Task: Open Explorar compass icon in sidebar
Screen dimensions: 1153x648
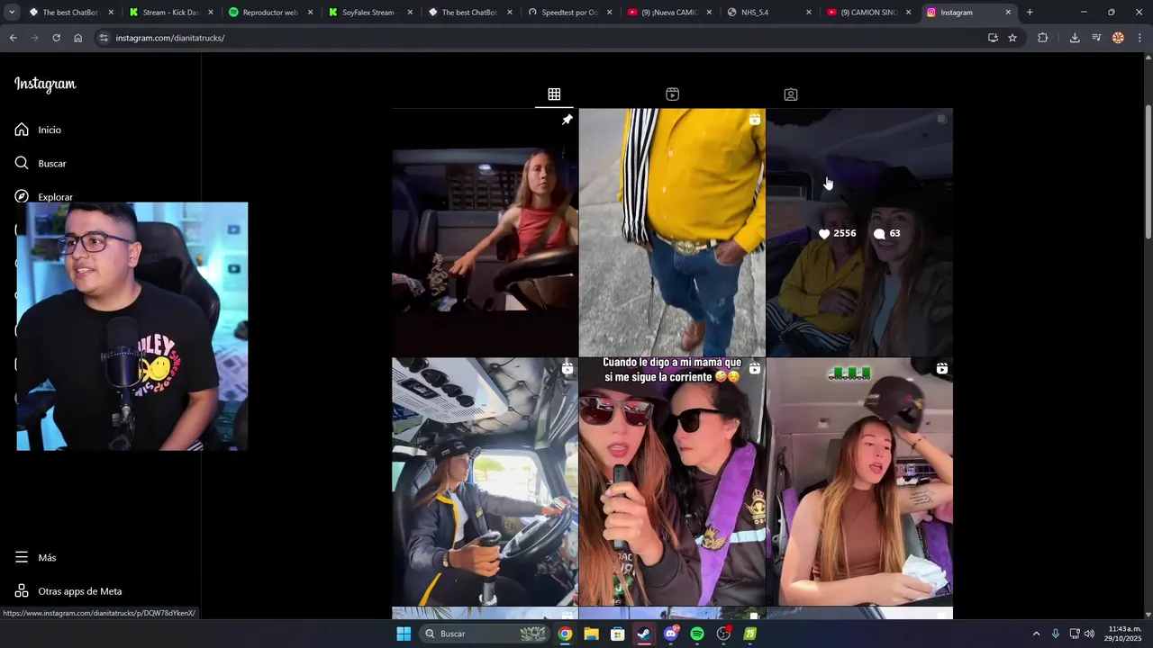Action: click(x=22, y=196)
